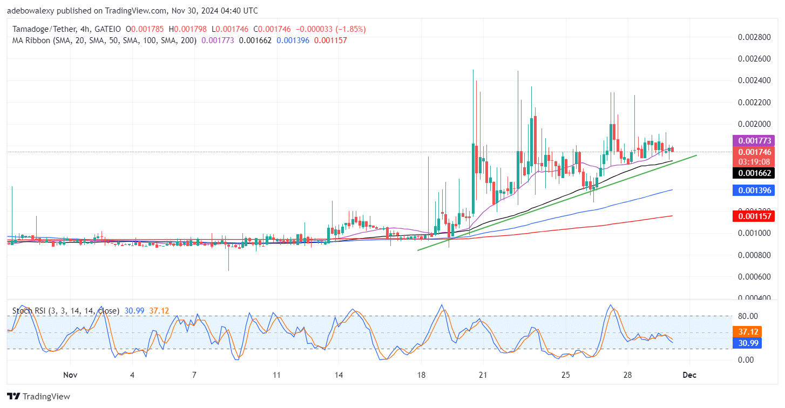785x408 pixels.
Task: Click the 28 date label on time axis
Action: tap(628, 375)
